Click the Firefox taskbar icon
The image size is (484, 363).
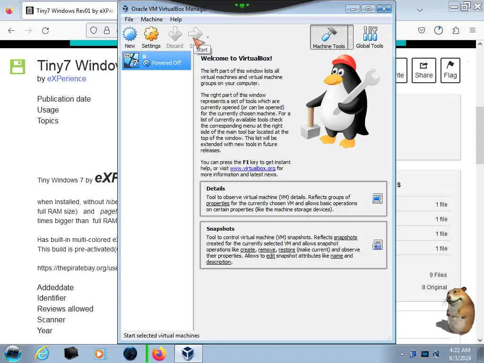(159, 354)
